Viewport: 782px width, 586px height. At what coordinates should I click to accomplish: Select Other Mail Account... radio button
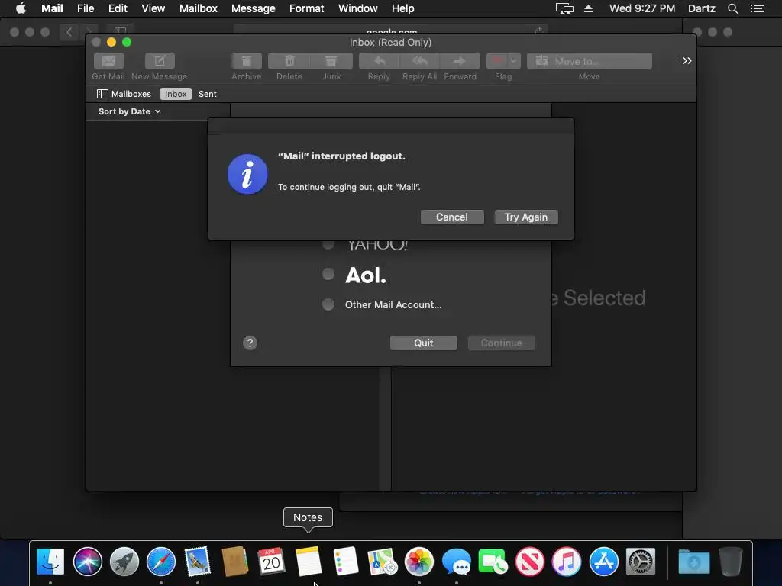point(328,304)
